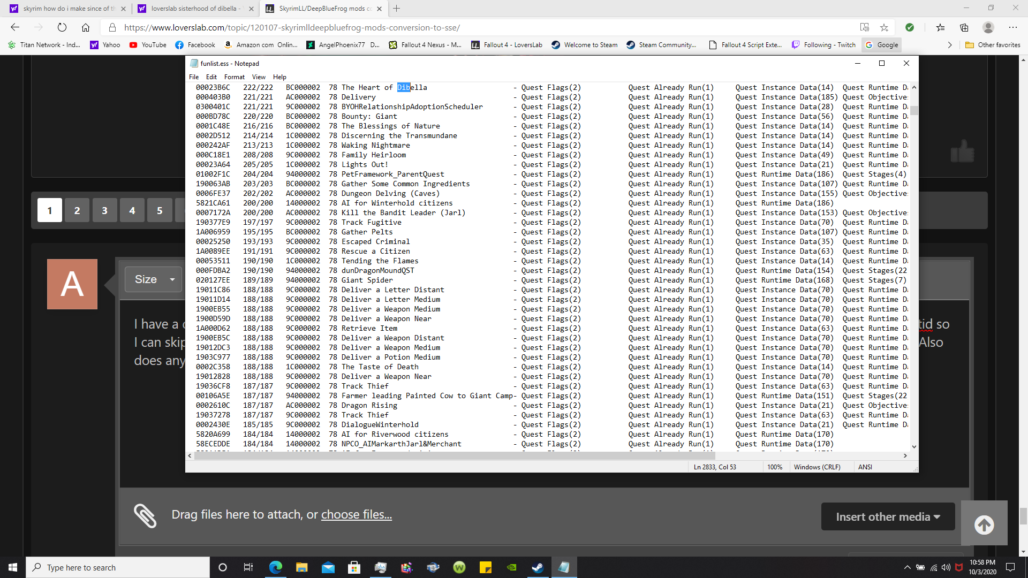Open the Fallout 4 - LoversLab bookmark
This screenshot has width=1028, height=578.
click(x=507, y=45)
